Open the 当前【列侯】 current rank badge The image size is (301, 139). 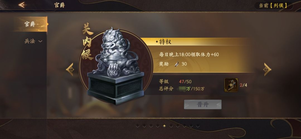[x=274, y=5]
